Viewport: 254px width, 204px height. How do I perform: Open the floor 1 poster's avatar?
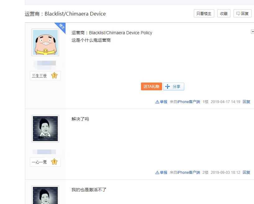[45, 42]
